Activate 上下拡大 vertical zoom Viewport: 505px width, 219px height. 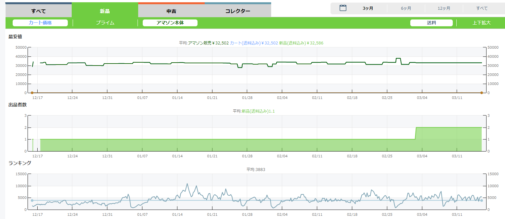[x=481, y=23]
